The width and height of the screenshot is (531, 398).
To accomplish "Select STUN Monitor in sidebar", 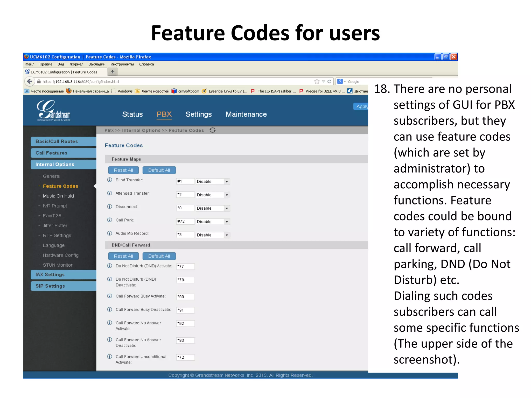I will (x=58, y=265).
